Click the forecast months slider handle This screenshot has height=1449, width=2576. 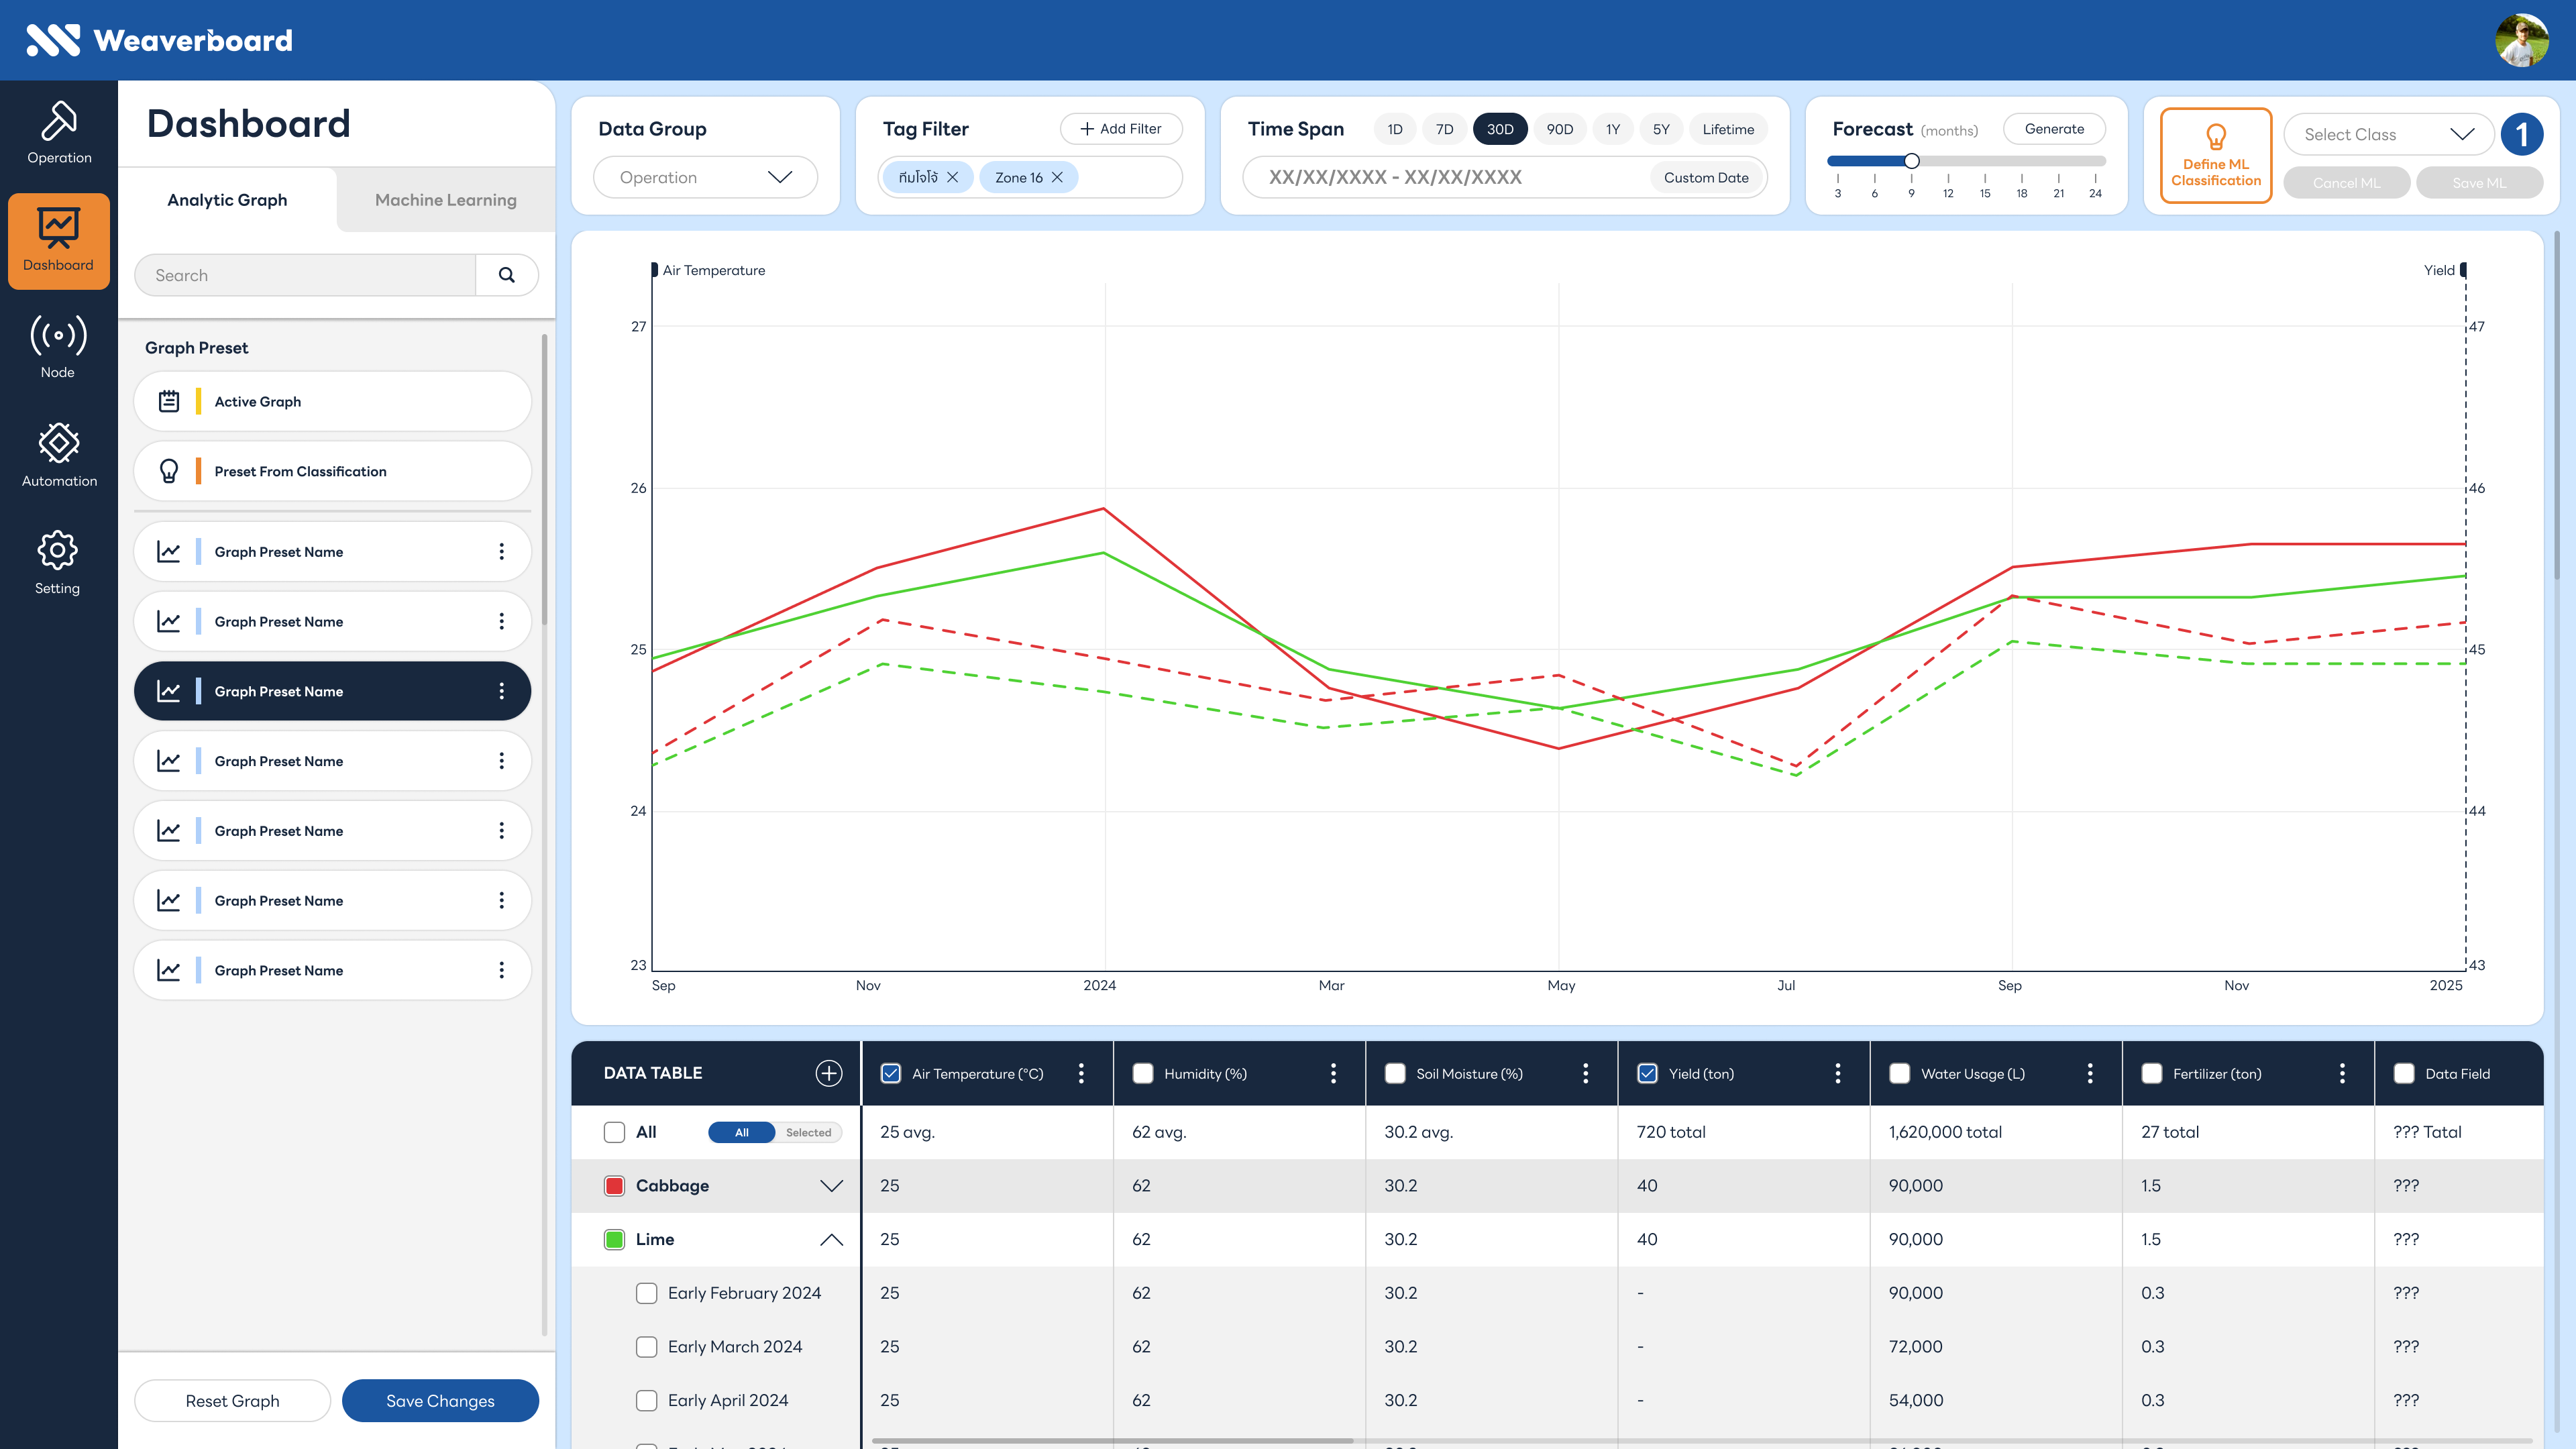click(x=1911, y=161)
